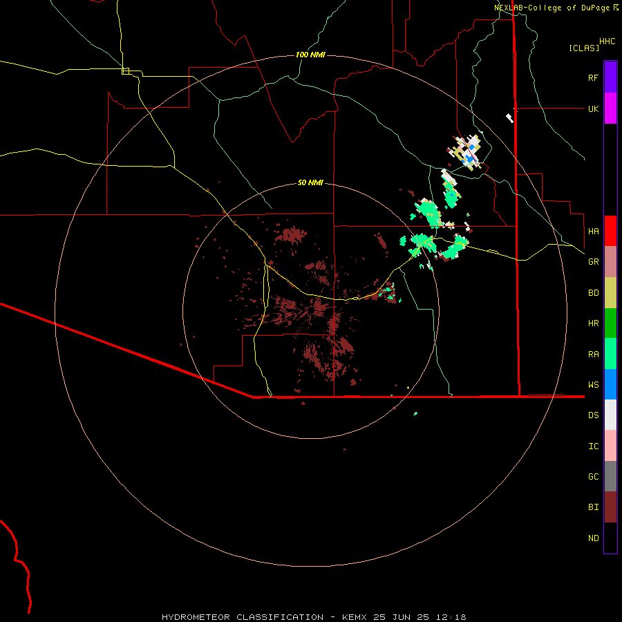The height and width of the screenshot is (622, 622).
Task: Click the IC pink legend swatch
Action: pos(610,446)
